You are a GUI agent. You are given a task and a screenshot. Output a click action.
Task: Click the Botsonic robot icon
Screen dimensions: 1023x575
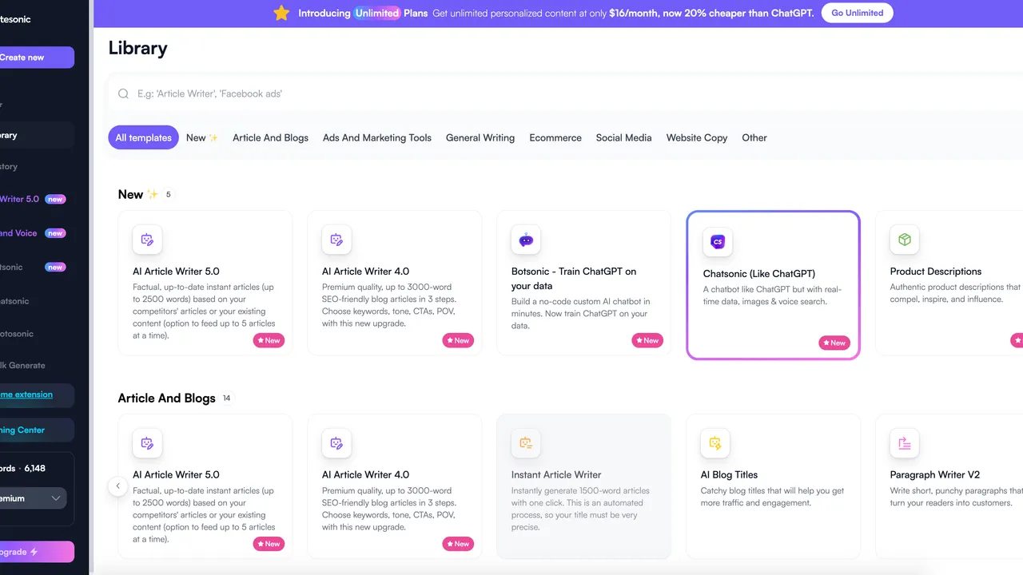(526, 240)
